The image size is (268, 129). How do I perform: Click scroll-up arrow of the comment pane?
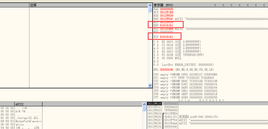pyautogui.click(x=150, y=5)
